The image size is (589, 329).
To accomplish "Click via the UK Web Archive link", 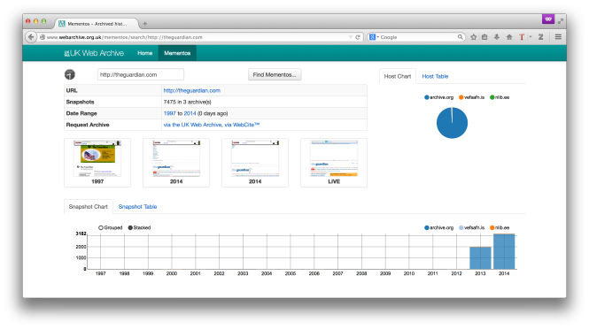I will [x=192, y=125].
